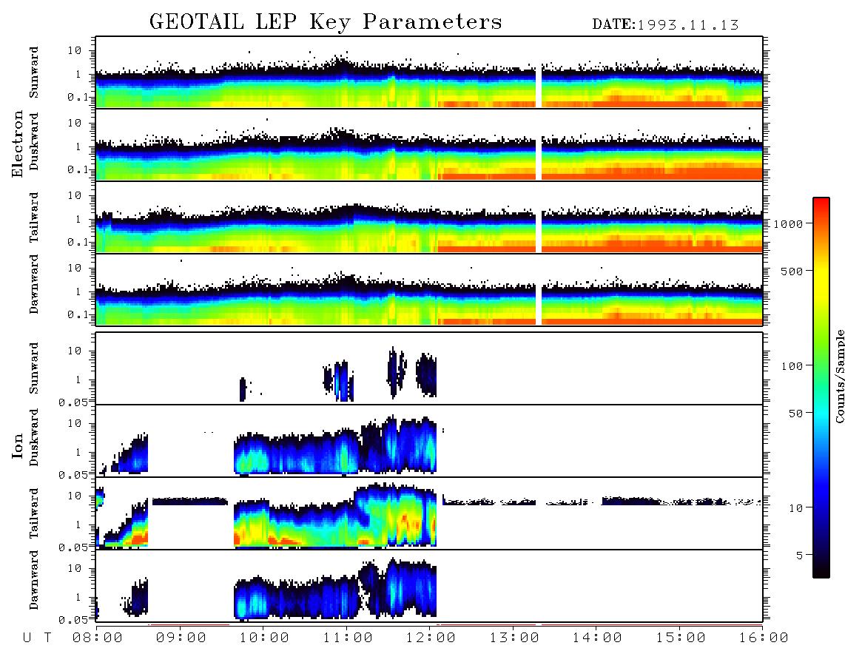
Task: Click the "Ion" group axis label
Action: pyautogui.click(x=18, y=445)
